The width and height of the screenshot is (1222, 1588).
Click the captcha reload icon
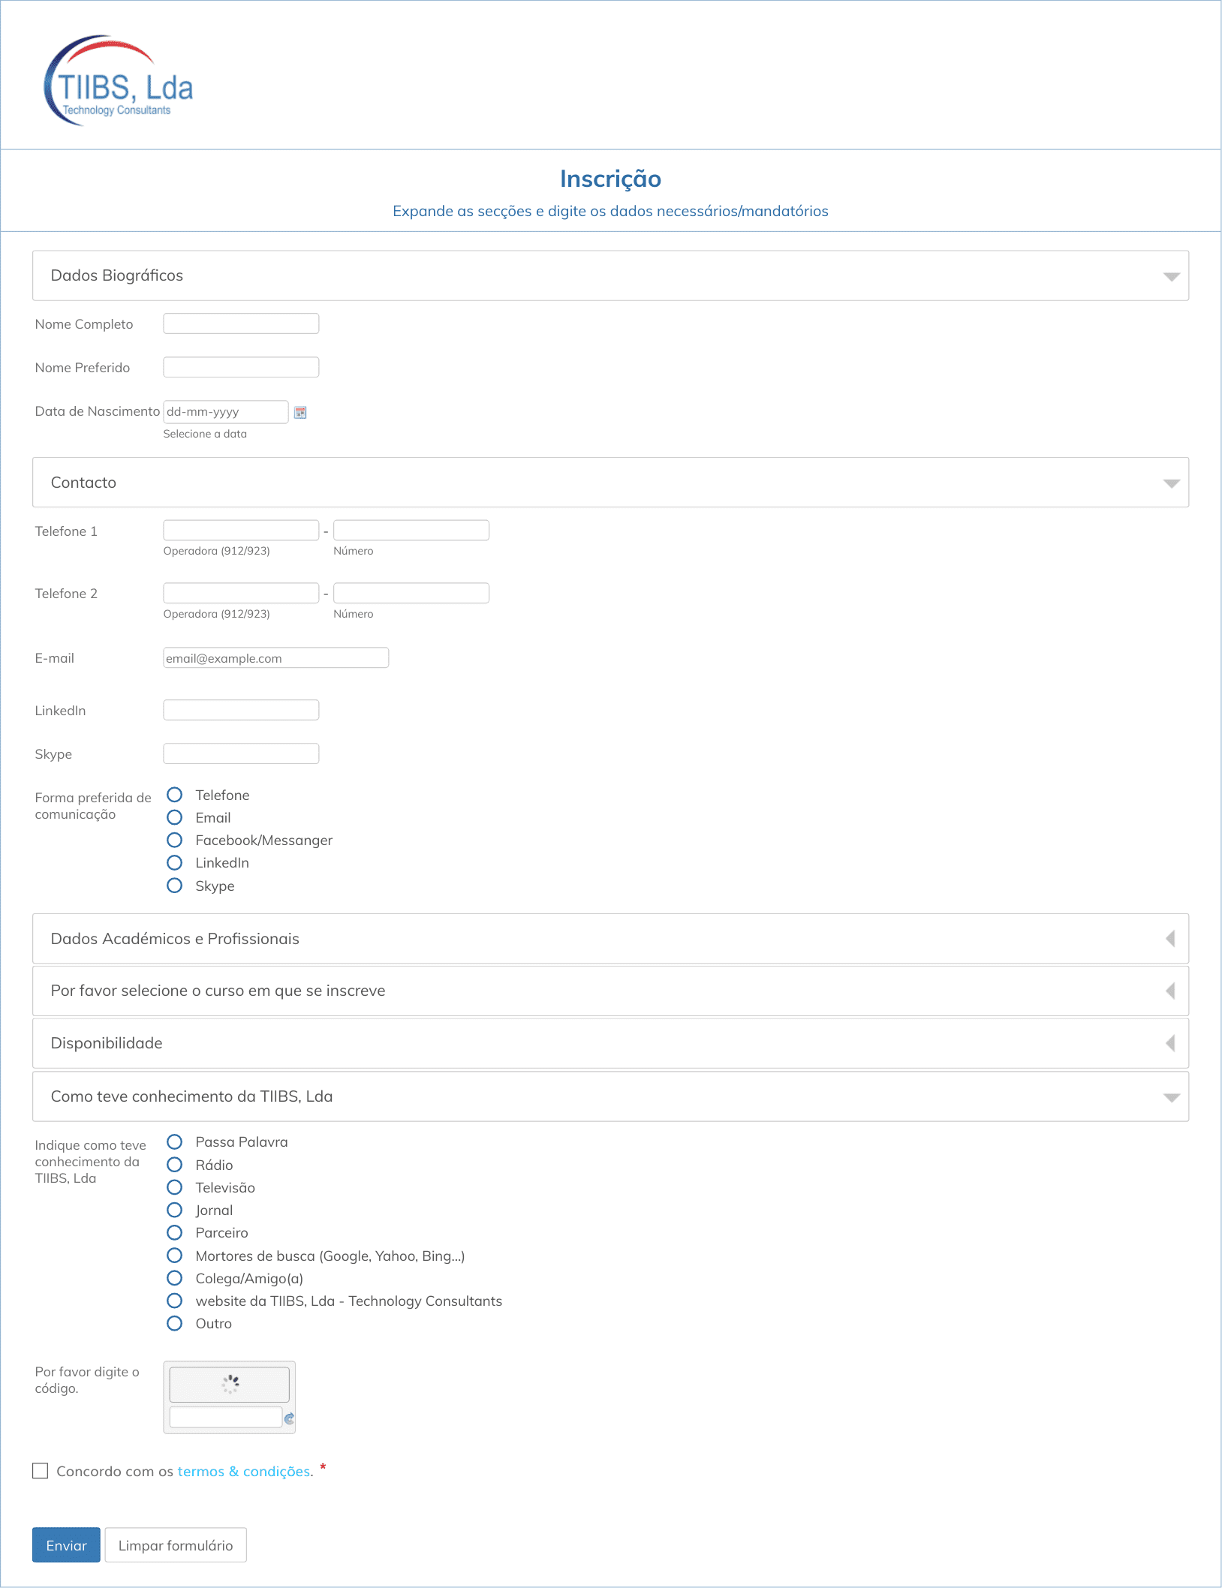click(x=289, y=1418)
